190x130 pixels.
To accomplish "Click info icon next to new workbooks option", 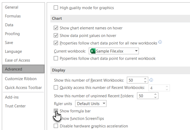I will pyautogui.click(x=160, y=43).
